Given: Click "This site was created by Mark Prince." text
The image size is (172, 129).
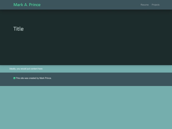Looking at the screenshot, I should tap(34, 78).
